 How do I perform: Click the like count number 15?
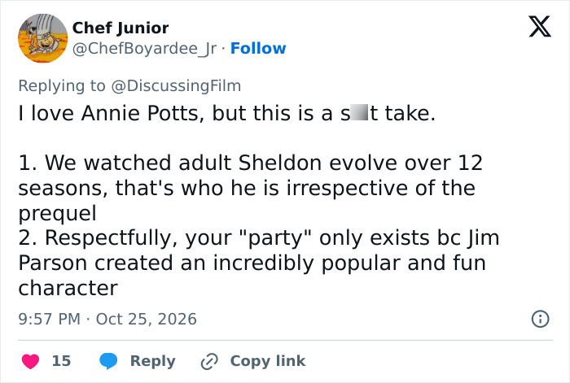pyautogui.click(x=61, y=361)
